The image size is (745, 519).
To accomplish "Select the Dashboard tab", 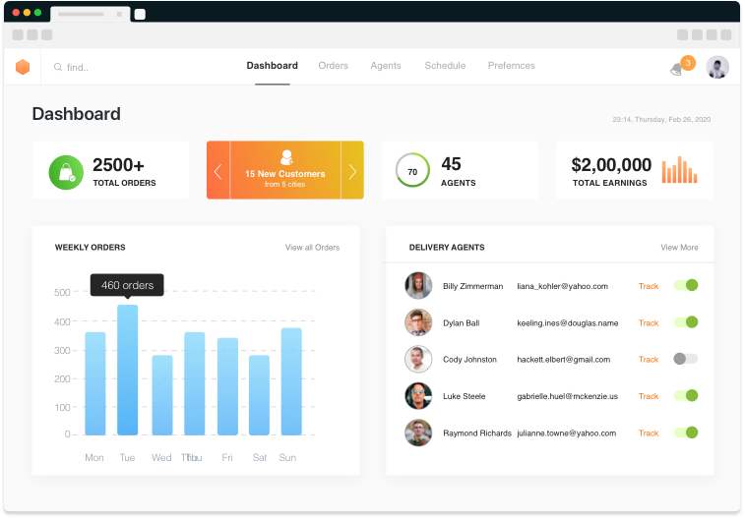I will [x=272, y=66].
